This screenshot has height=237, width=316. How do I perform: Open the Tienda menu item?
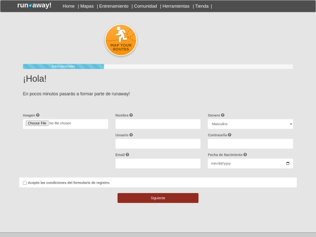pyautogui.click(x=202, y=6)
